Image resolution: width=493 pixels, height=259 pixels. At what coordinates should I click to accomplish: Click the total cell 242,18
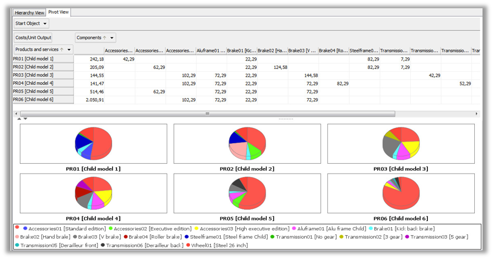(x=97, y=59)
